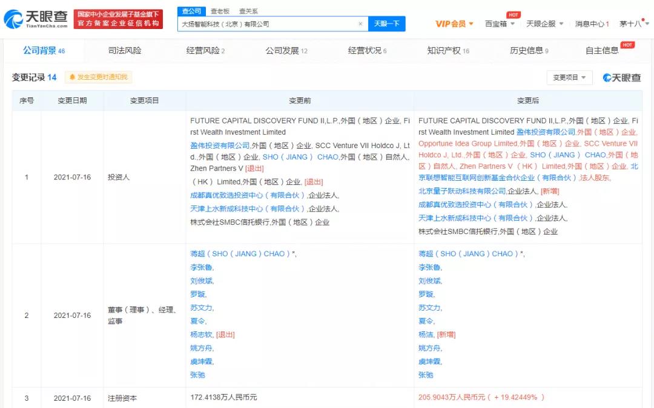Switch to the 知识产权 tab
The image size is (654, 408).
pyautogui.click(x=448, y=51)
